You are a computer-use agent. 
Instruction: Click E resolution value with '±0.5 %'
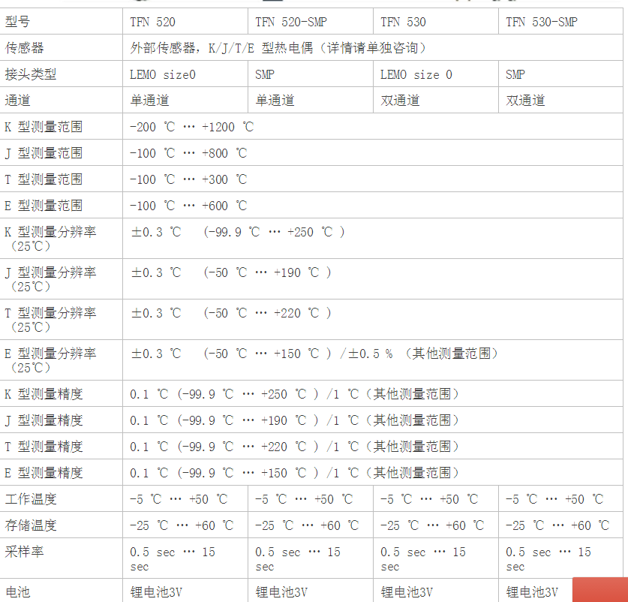click(x=314, y=354)
